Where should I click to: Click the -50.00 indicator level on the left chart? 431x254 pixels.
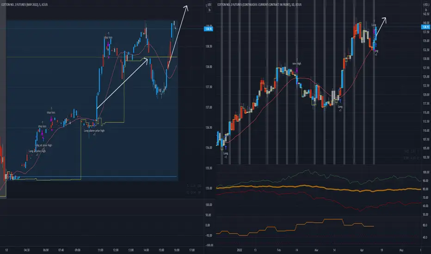pos(209,236)
